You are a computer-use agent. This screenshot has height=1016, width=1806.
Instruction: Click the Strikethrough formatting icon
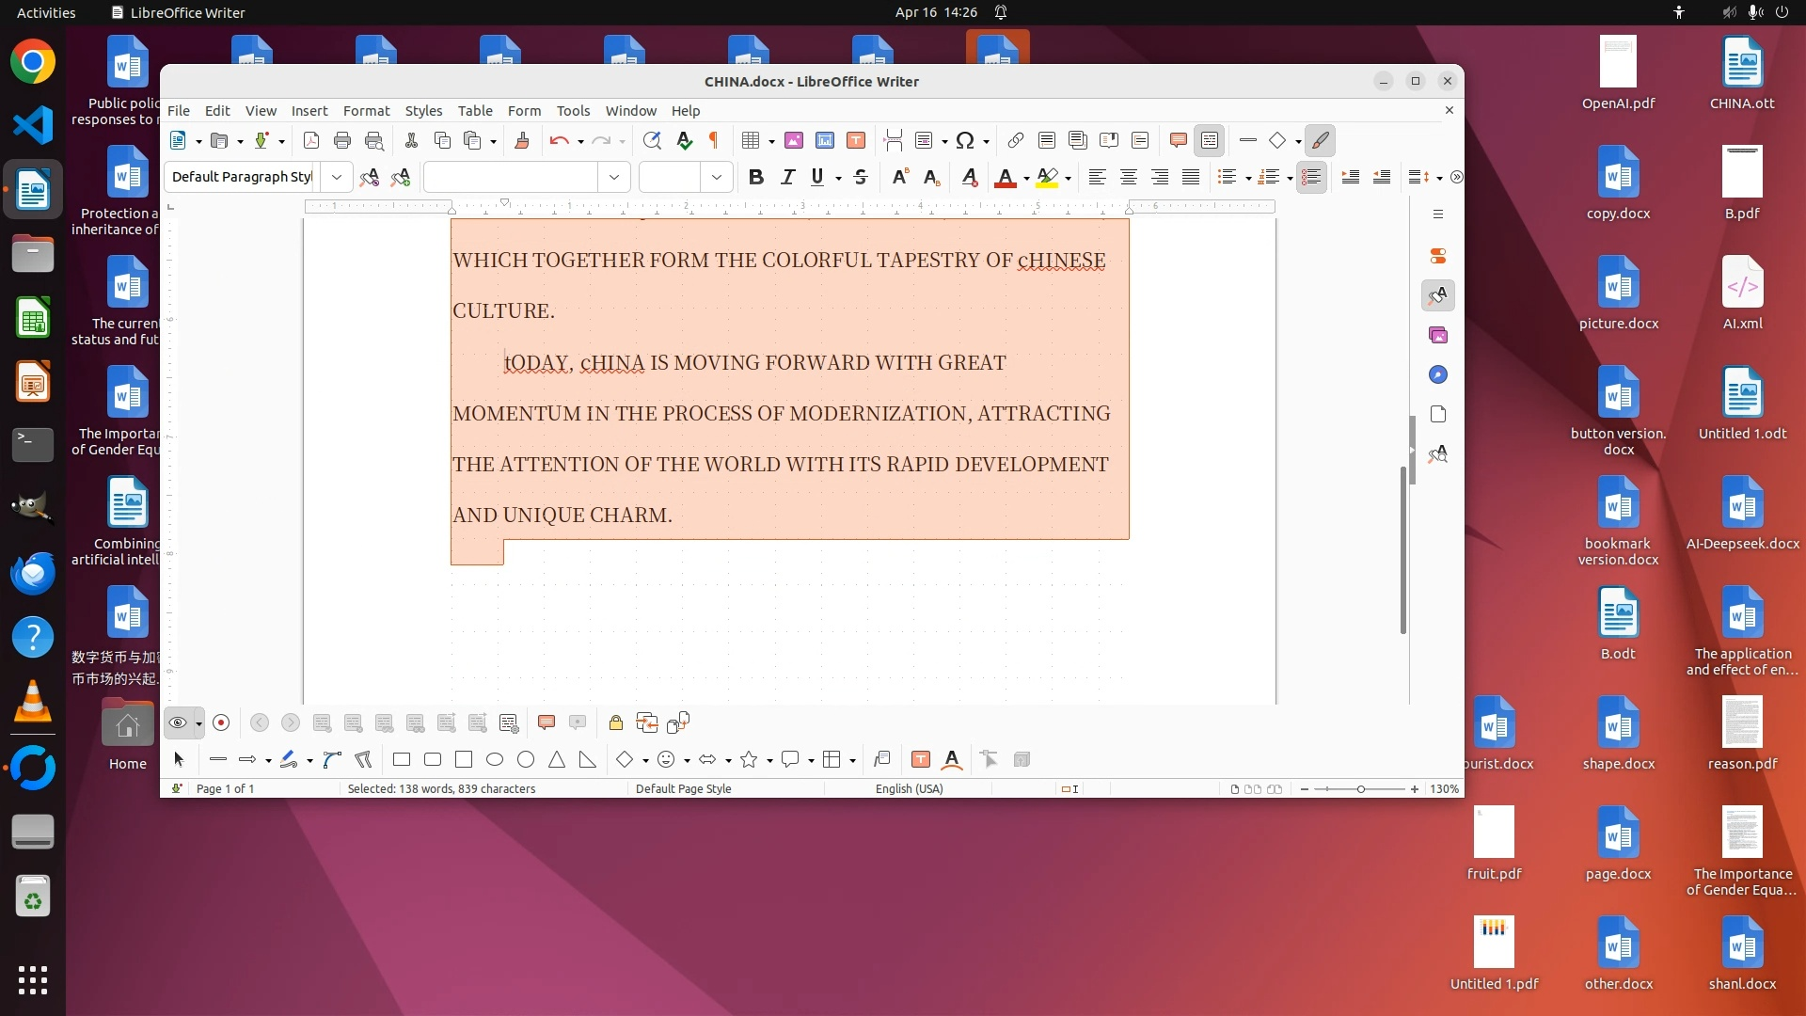tap(860, 177)
